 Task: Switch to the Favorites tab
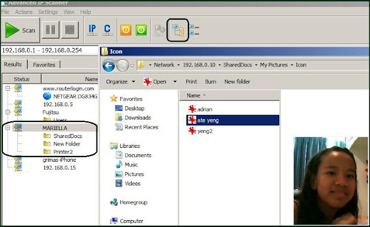point(44,65)
